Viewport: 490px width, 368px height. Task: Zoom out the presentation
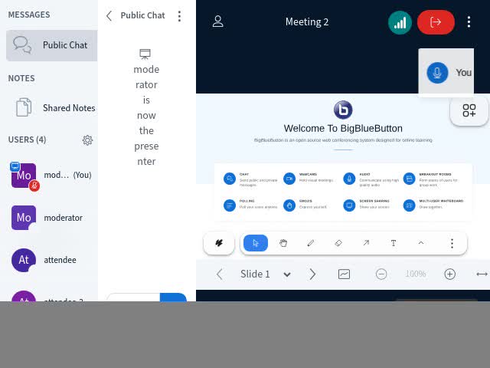pos(381,274)
